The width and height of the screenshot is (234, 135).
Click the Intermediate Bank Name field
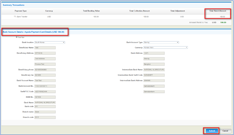154,70
